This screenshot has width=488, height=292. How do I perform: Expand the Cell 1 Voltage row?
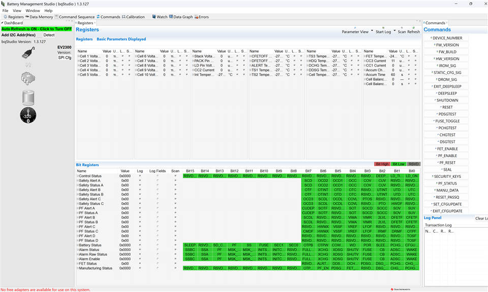pos(78,56)
